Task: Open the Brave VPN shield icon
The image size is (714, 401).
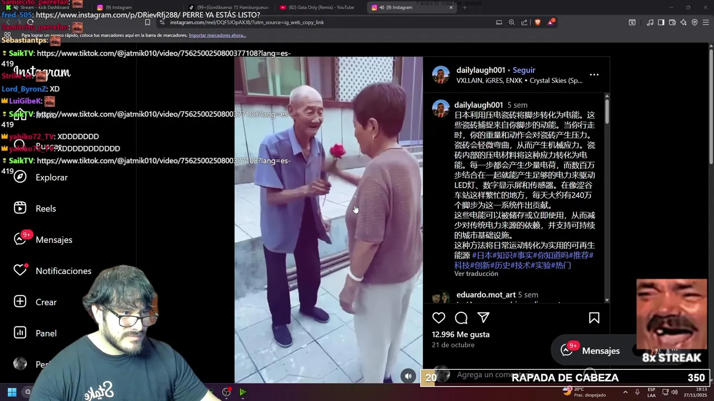Action: pyautogui.click(x=694, y=22)
